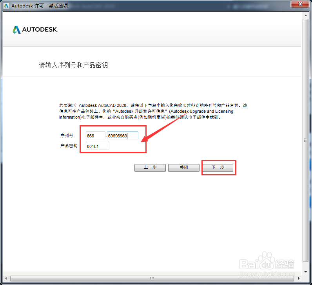Viewport: 312px width, 285px height.
Task: Click the 上一步 (Back) button
Action: click(x=150, y=168)
